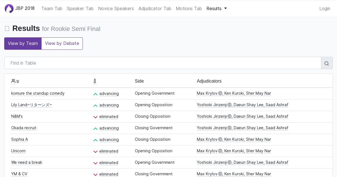
Task: Click the Login link
Action: (325, 8)
